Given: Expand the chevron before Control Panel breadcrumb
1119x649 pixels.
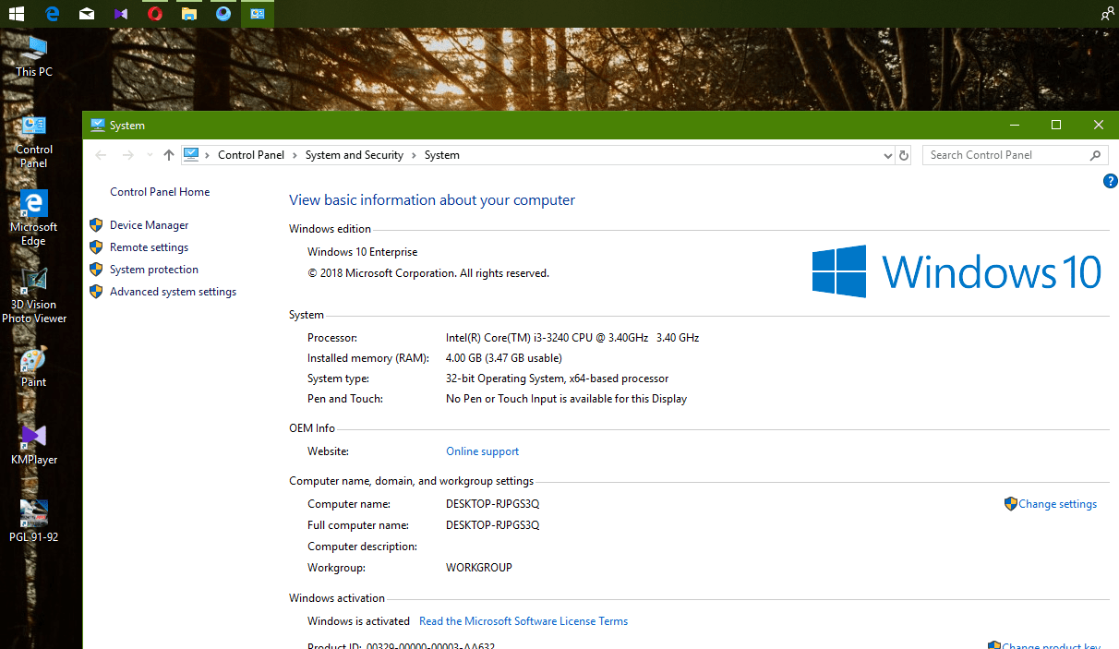Looking at the screenshot, I should [208, 155].
